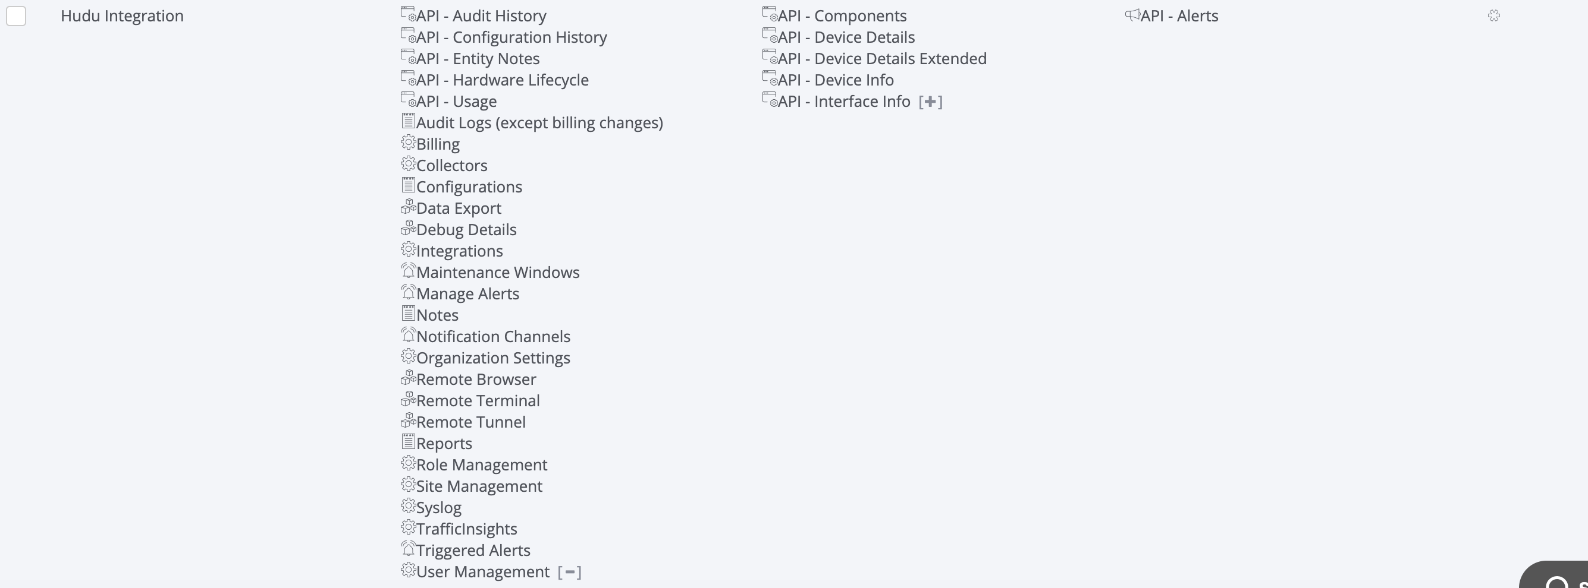The image size is (1588, 588).
Task: Click the gear icon beside Billing
Action: pyautogui.click(x=408, y=142)
